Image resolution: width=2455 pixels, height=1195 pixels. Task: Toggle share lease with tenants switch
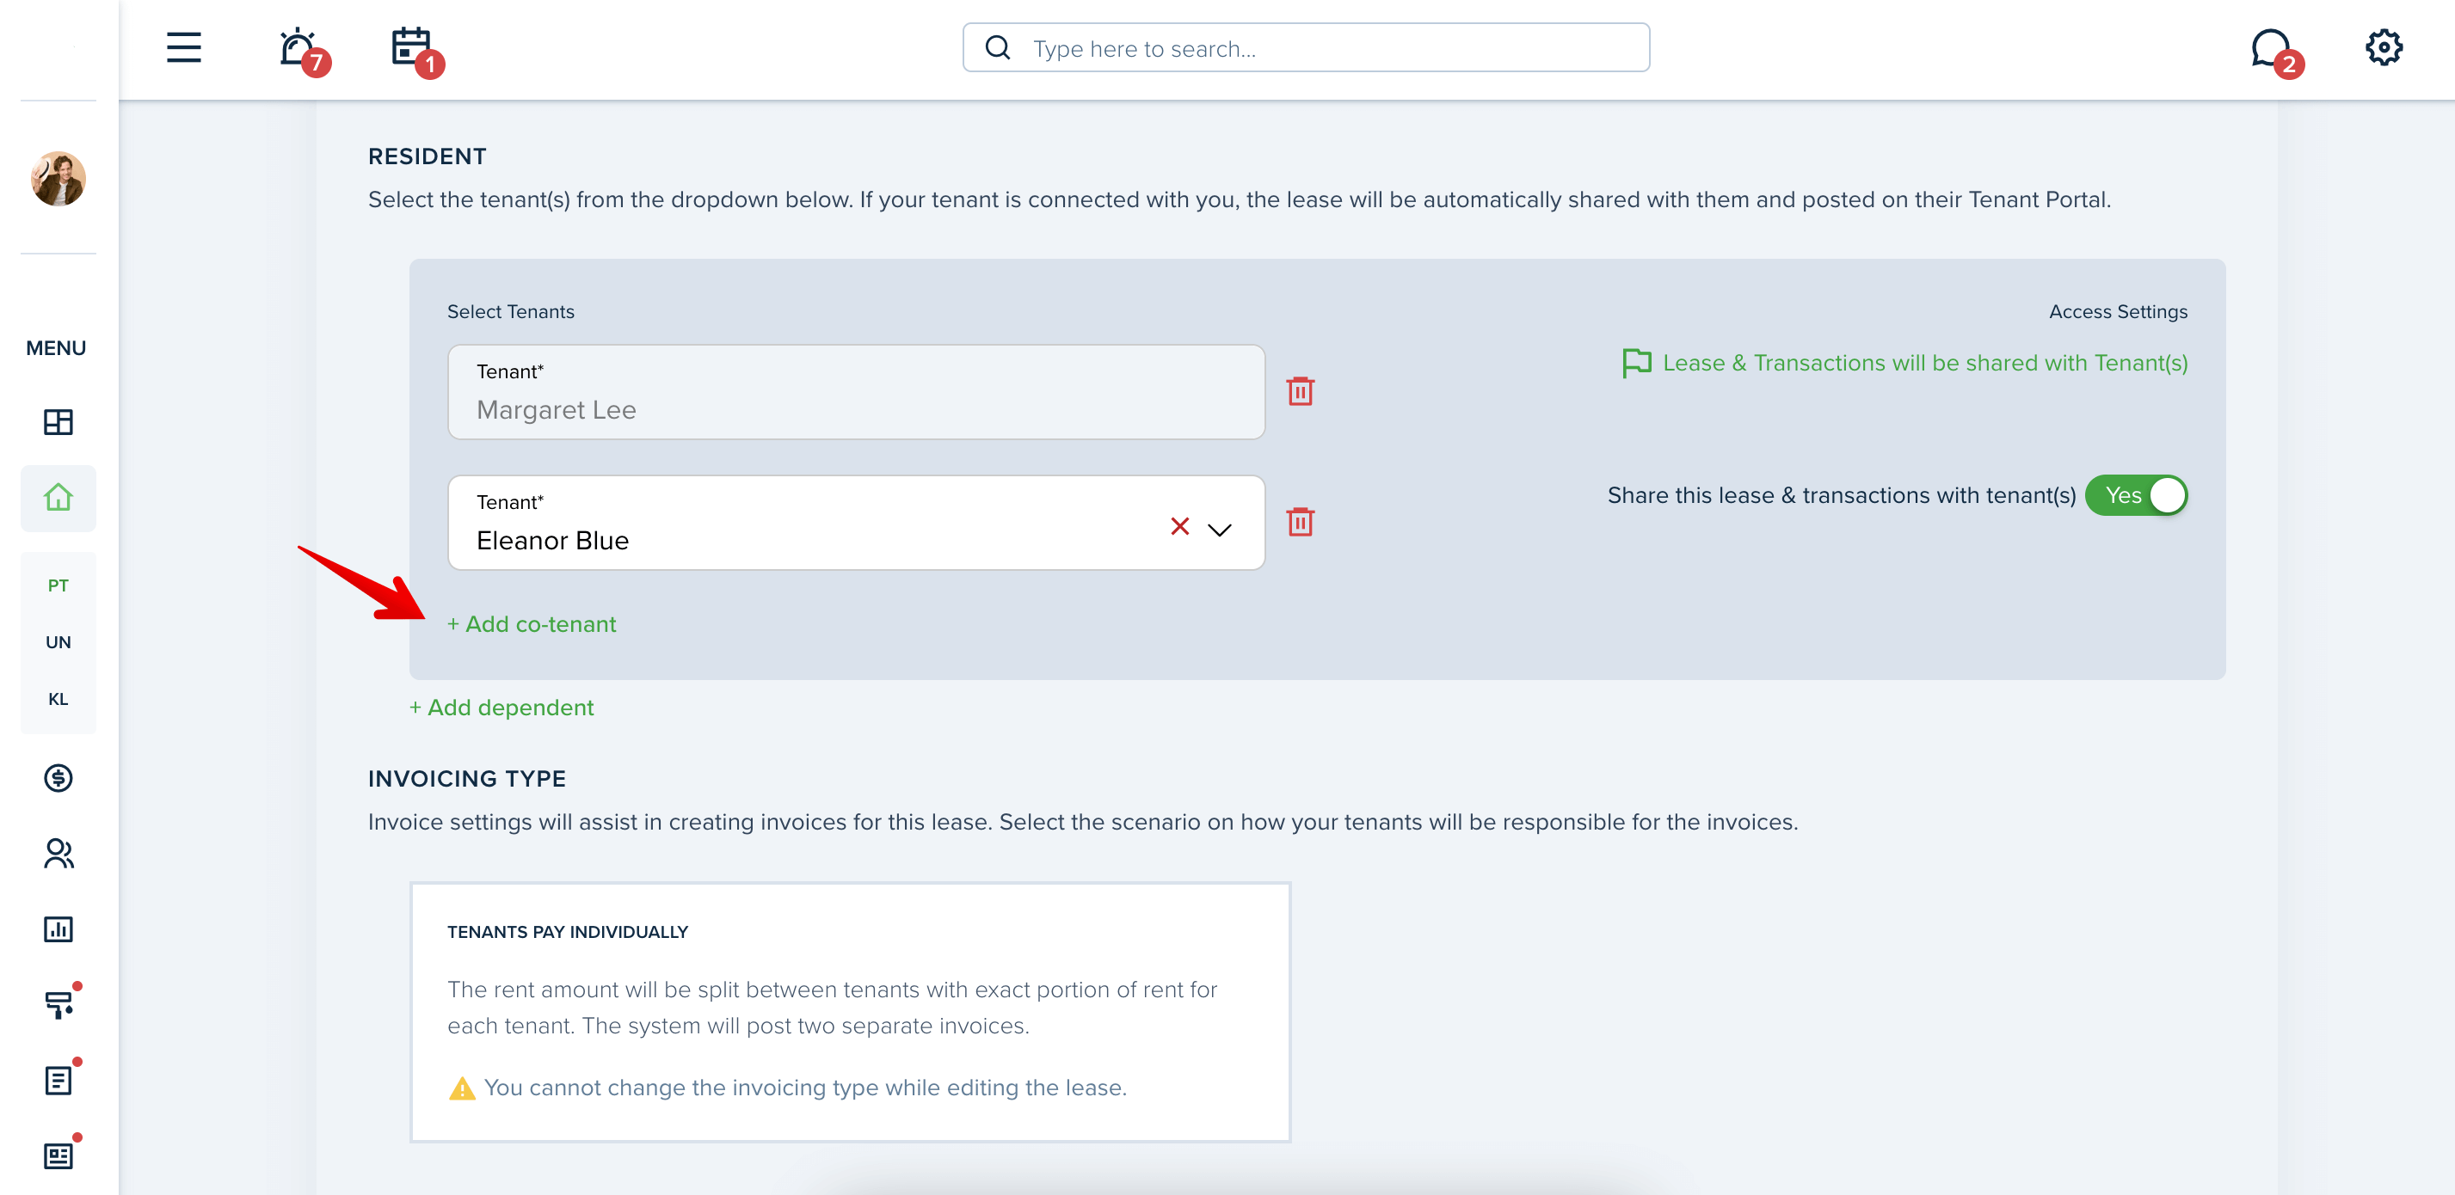pos(2136,495)
